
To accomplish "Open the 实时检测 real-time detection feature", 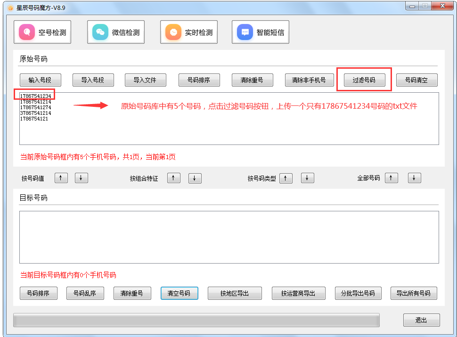I will (188, 32).
